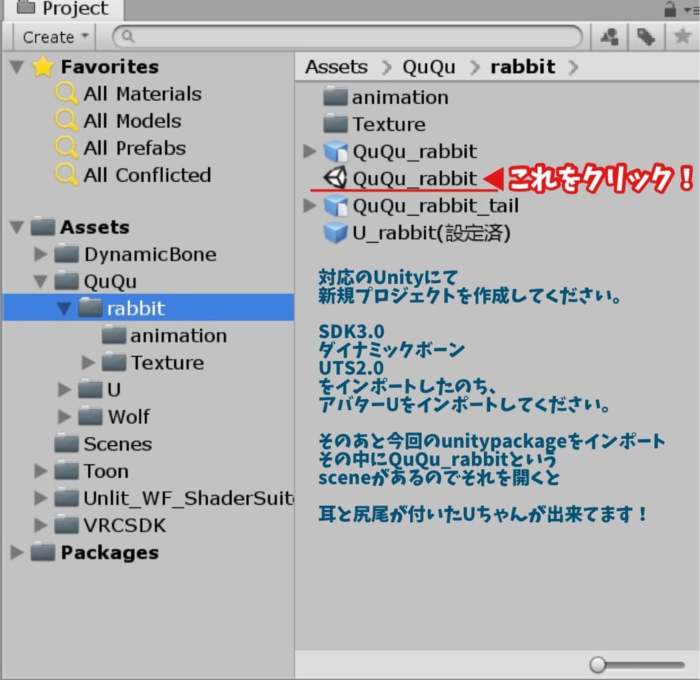Click the Favorites star icon
Viewport: 700px width, 680px height.
[x=43, y=66]
